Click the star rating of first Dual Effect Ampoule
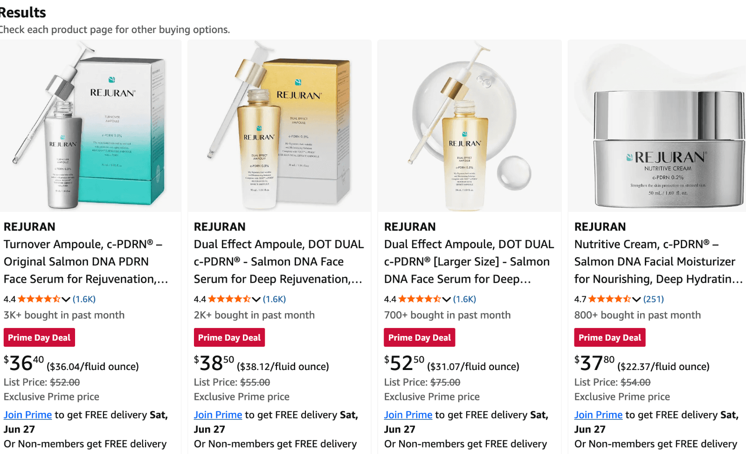The image size is (746, 454). tap(229, 299)
